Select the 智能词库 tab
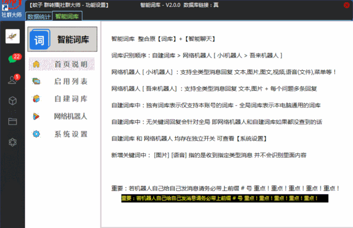The width and height of the screenshot is (353, 228). [x=67, y=16]
